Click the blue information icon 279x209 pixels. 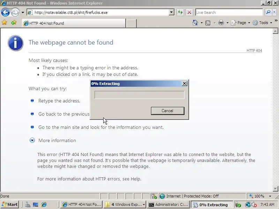15,43
